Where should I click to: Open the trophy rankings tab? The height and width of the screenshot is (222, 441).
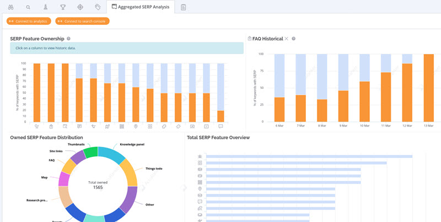click(x=63, y=7)
